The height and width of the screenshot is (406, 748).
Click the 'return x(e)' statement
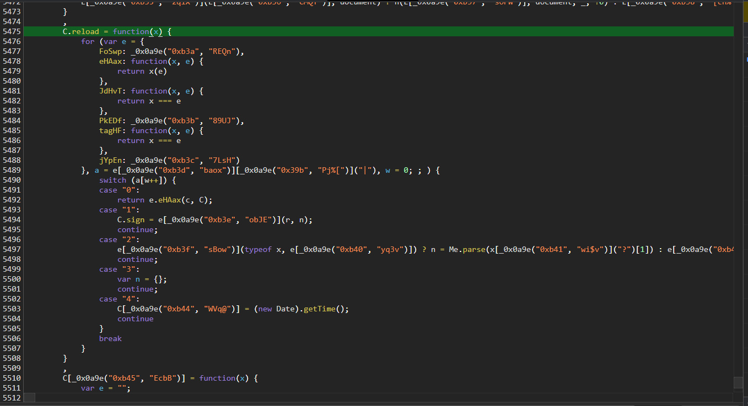pos(142,71)
